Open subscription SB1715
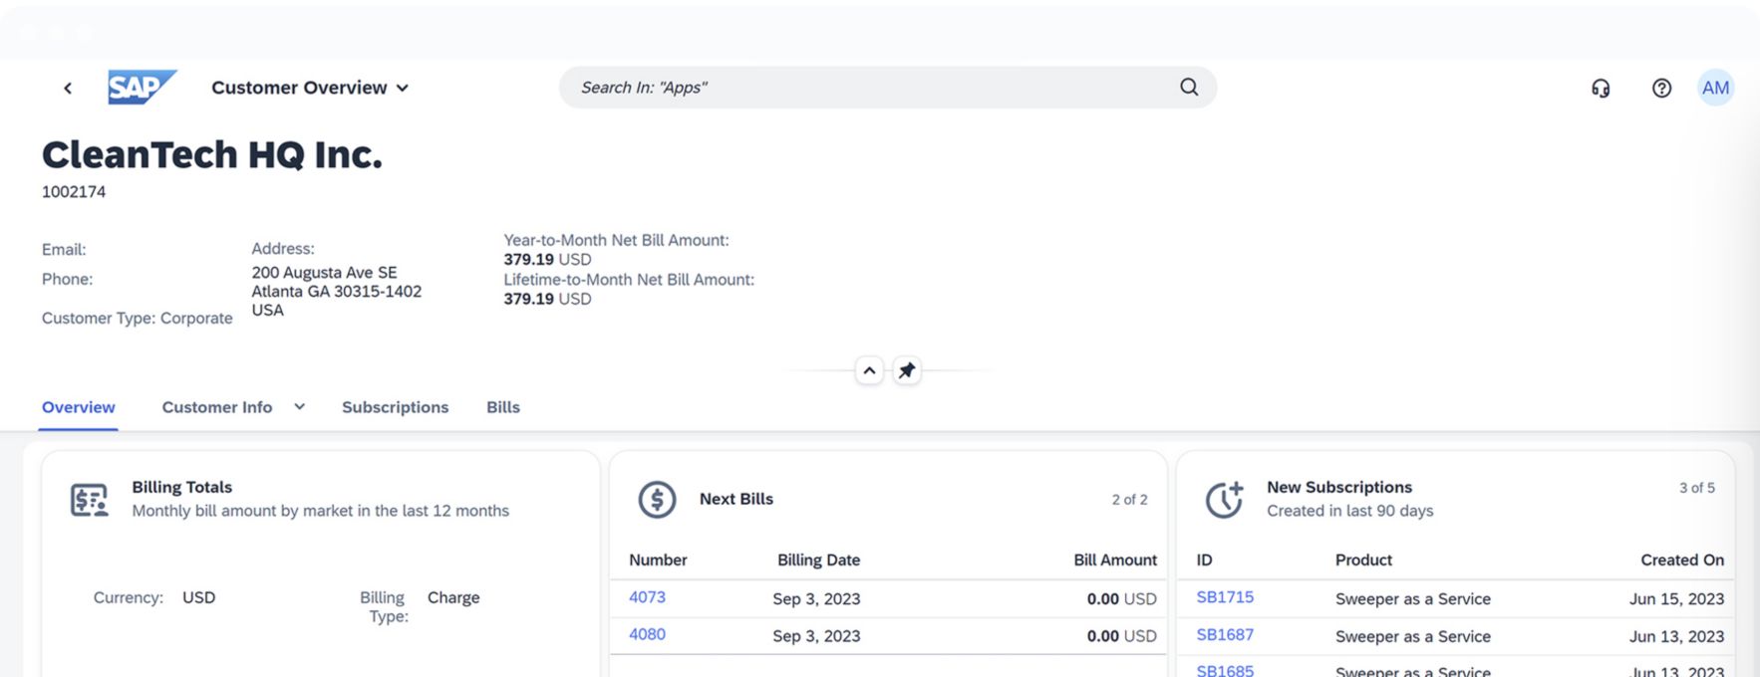 coord(1225,597)
